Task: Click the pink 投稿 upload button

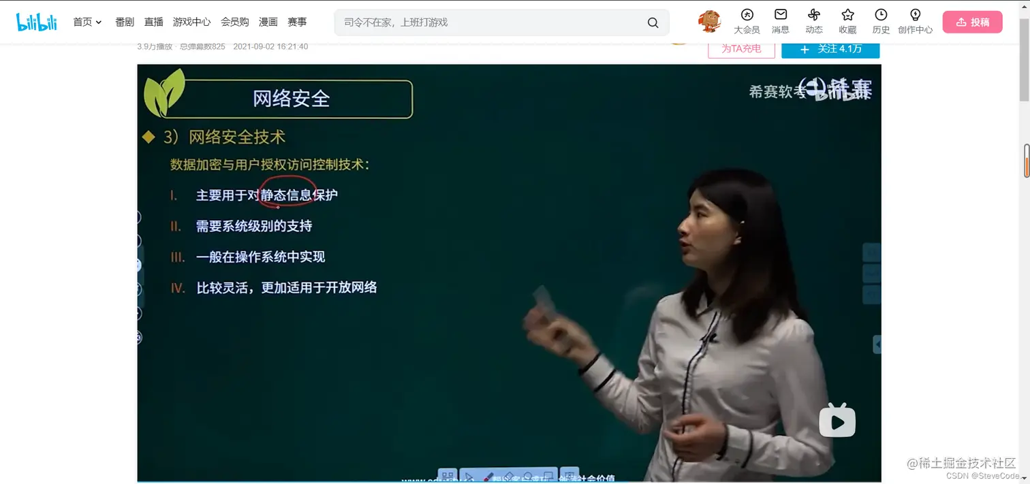Action: 972,21
